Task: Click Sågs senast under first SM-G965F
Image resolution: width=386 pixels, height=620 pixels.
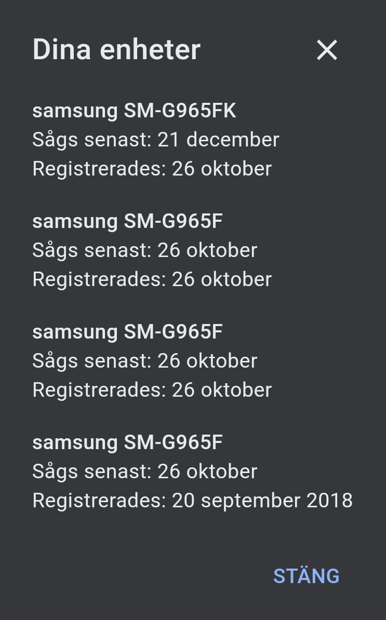Action: 144,250
